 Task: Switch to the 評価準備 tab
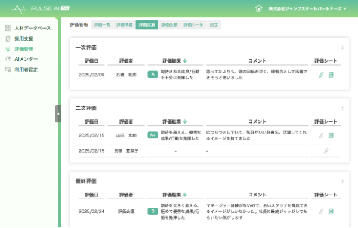coord(125,25)
